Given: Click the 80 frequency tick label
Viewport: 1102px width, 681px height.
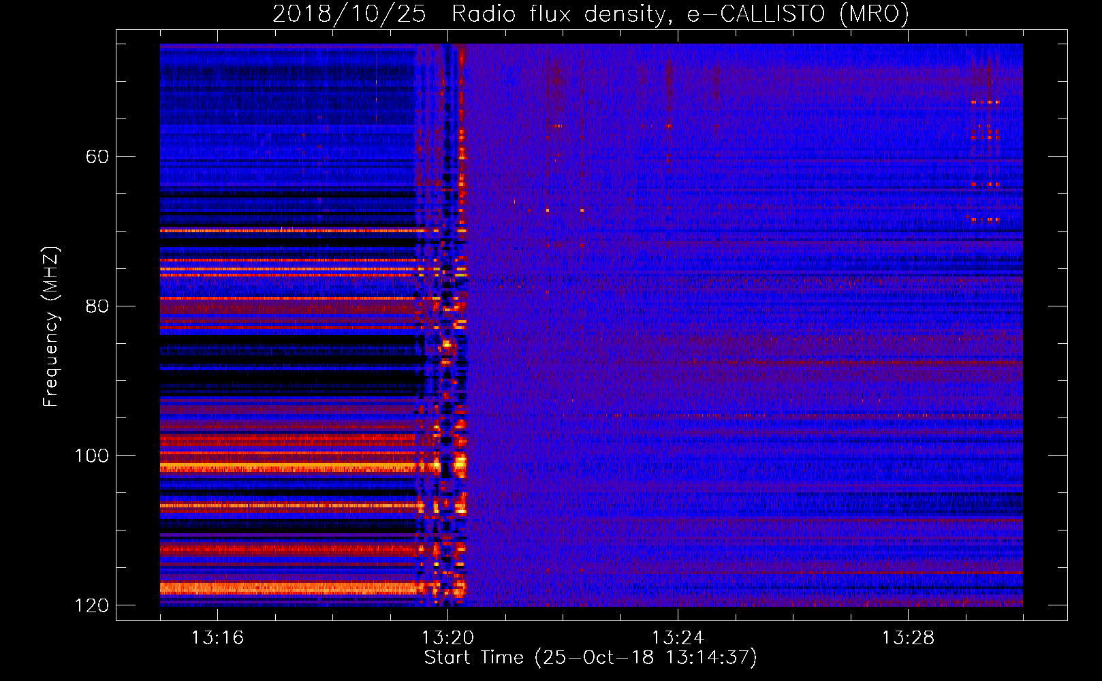Looking at the screenshot, I should tap(97, 306).
